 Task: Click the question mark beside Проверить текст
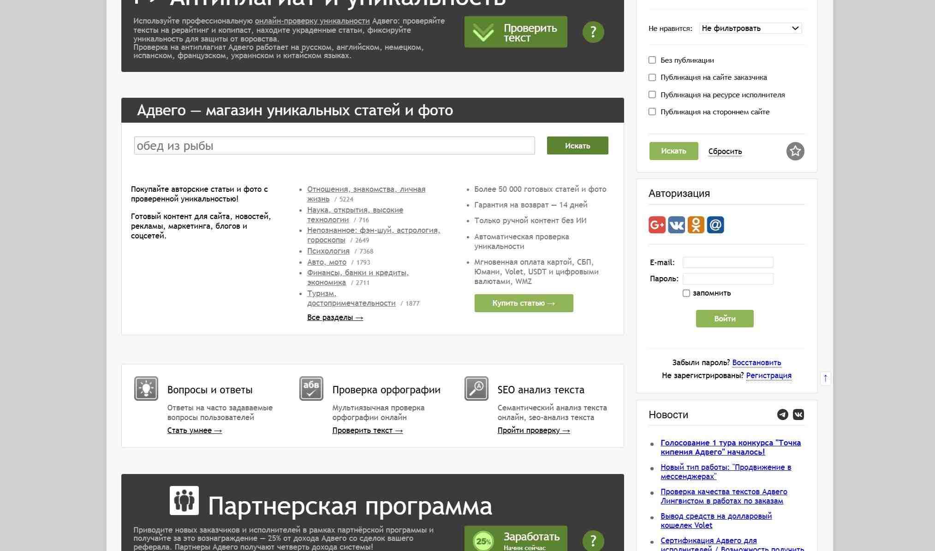pyautogui.click(x=593, y=32)
